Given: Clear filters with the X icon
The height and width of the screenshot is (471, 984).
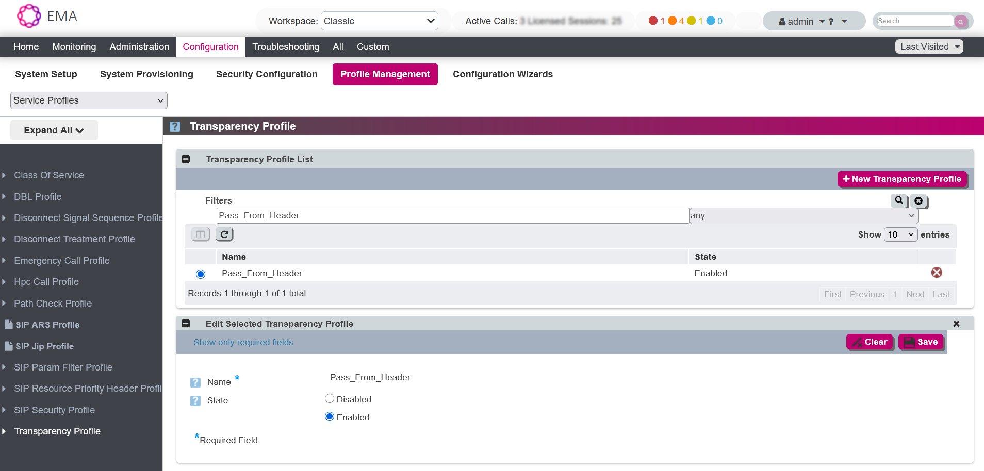Looking at the screenshot, I should pyautogui.click(x=919, y=201).
